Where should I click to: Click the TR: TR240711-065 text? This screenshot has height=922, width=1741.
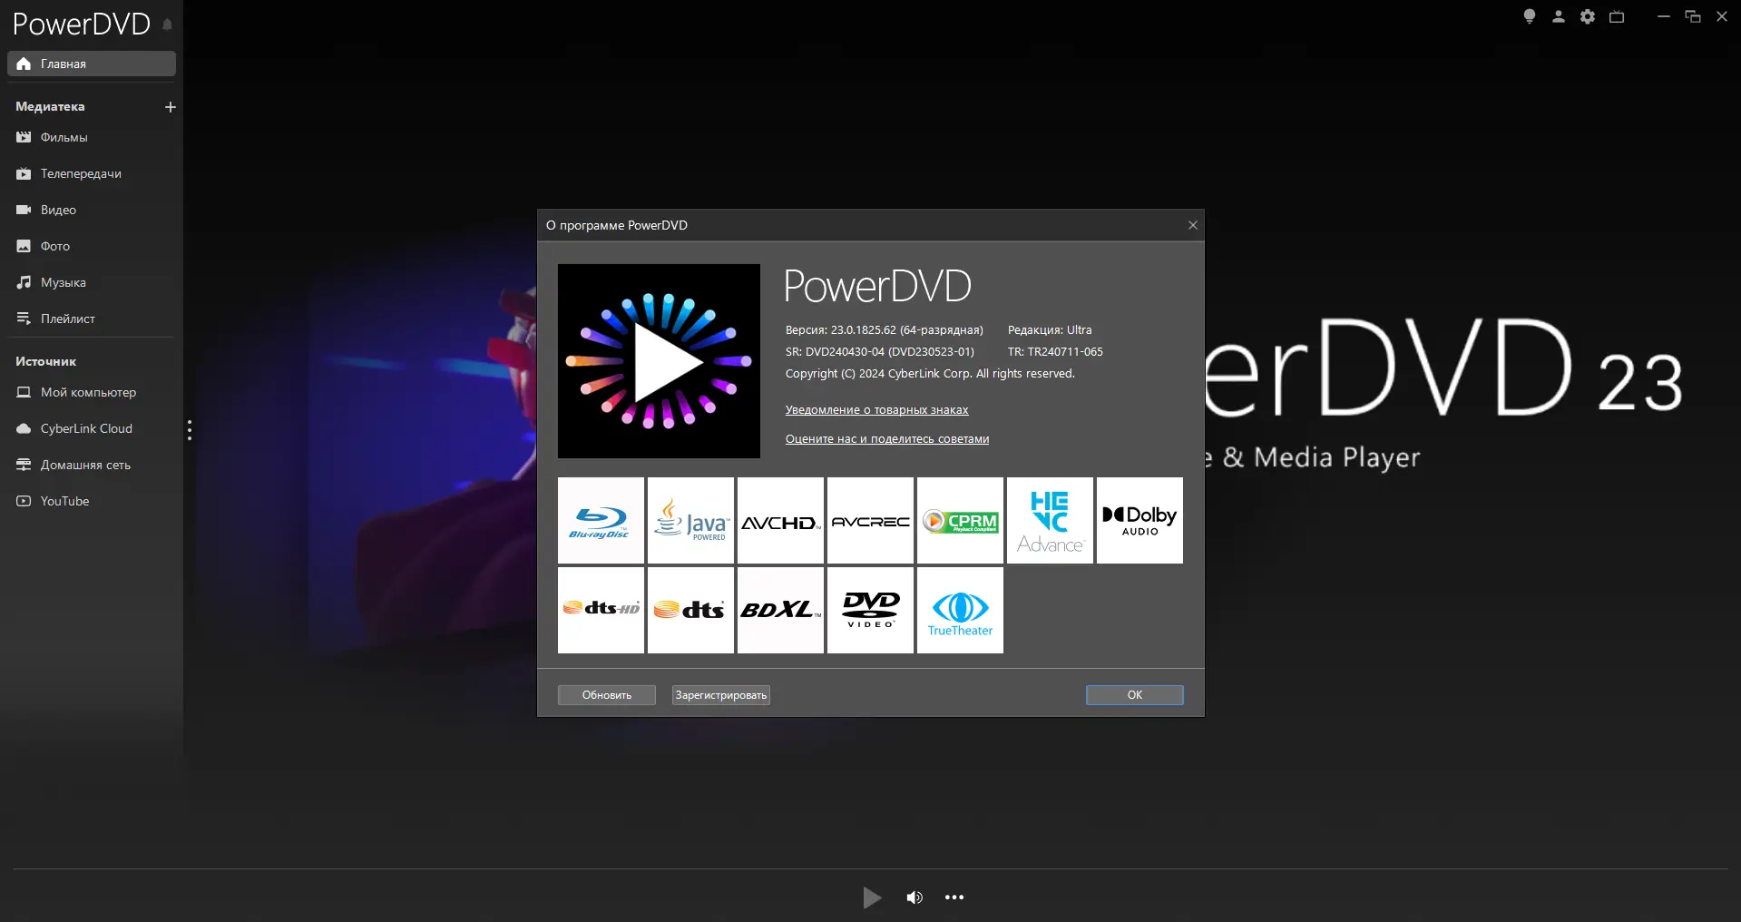[x=1055, y=352]
